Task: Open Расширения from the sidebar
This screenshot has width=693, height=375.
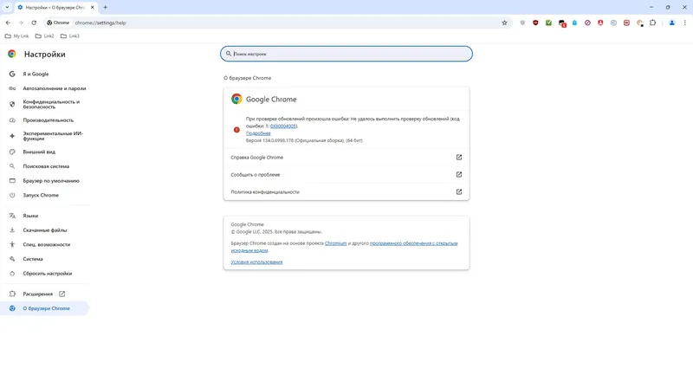Action: pyautogui.click(x=37, y=294)
